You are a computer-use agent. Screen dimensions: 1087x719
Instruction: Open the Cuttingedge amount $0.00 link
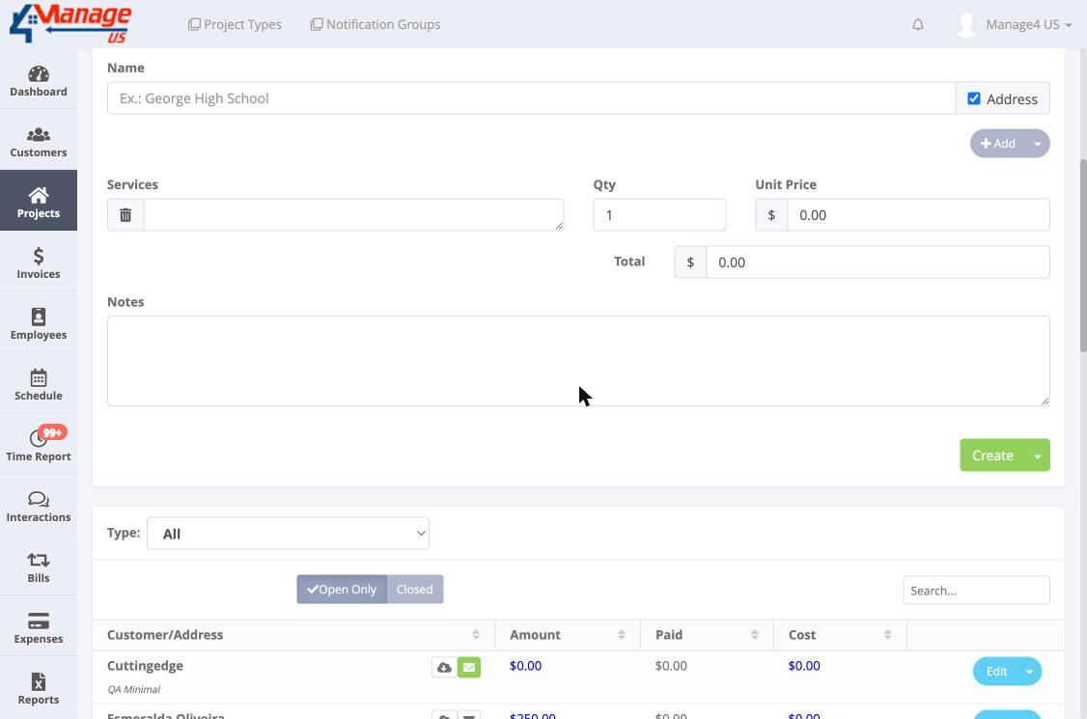525,666
